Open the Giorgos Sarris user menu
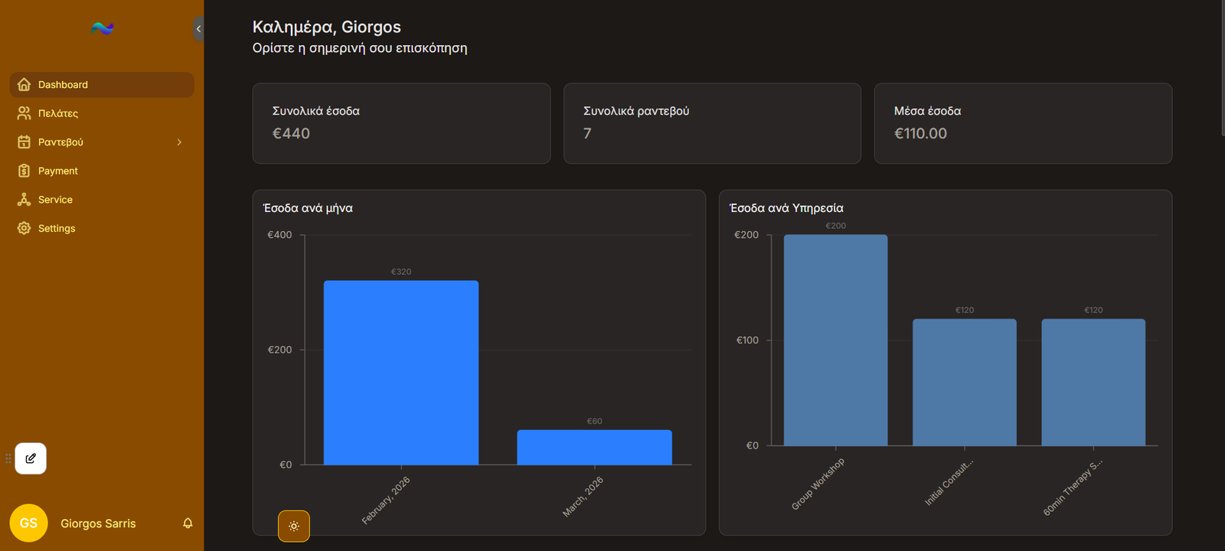The height and width of the screenshot is (551, 1225). coord(98,523)
